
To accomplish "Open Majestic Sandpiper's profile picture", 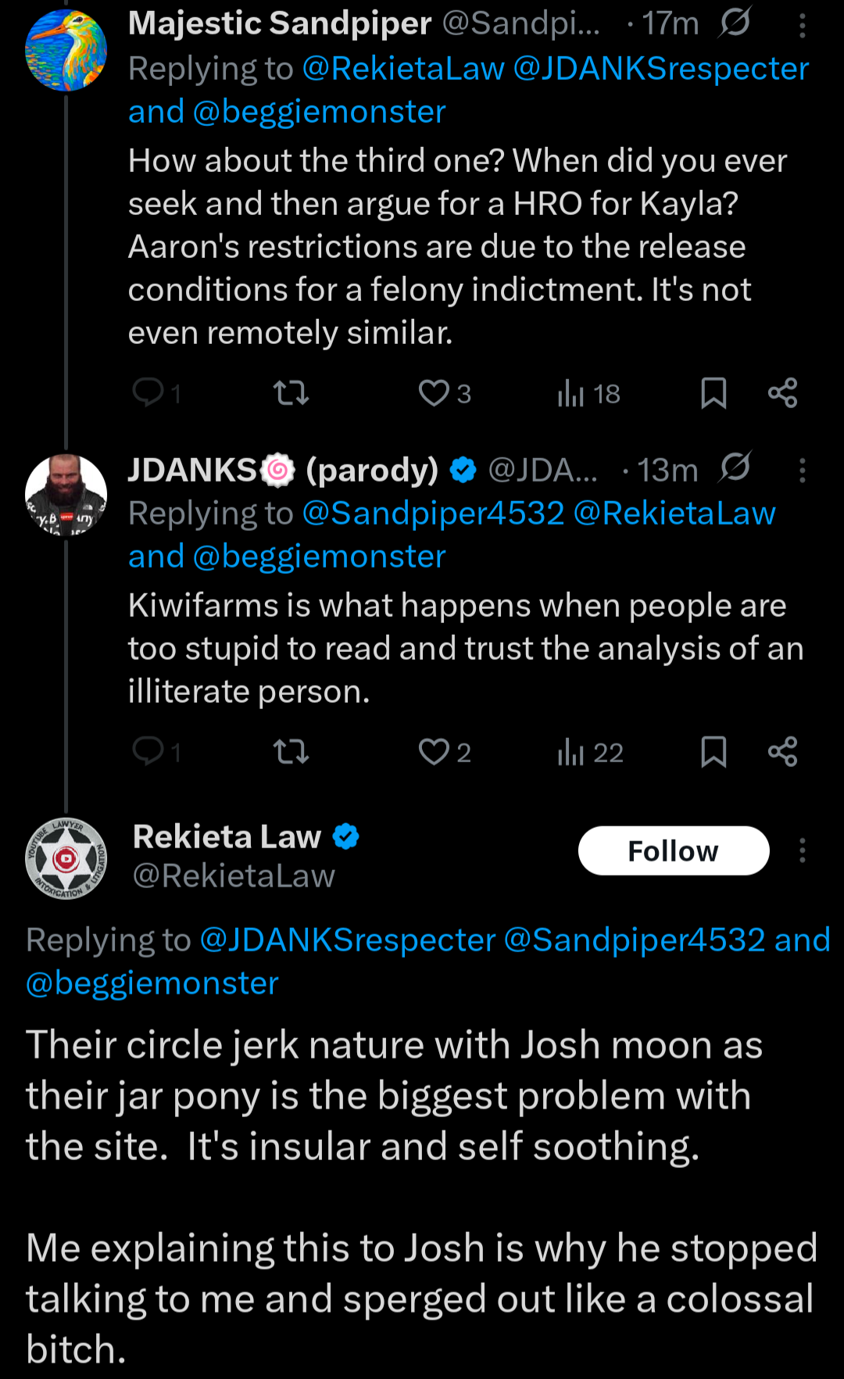I will coord(66,50).
